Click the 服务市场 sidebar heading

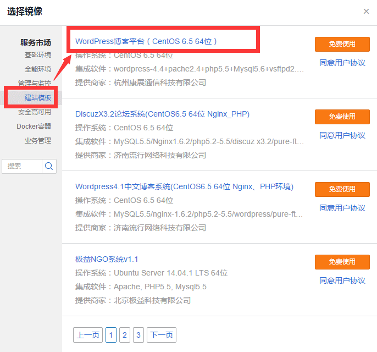pyautogui.click(x=36, y=42)
